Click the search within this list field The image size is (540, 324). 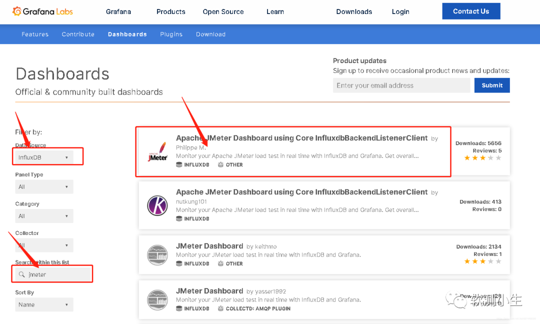[x=53, y=274]
